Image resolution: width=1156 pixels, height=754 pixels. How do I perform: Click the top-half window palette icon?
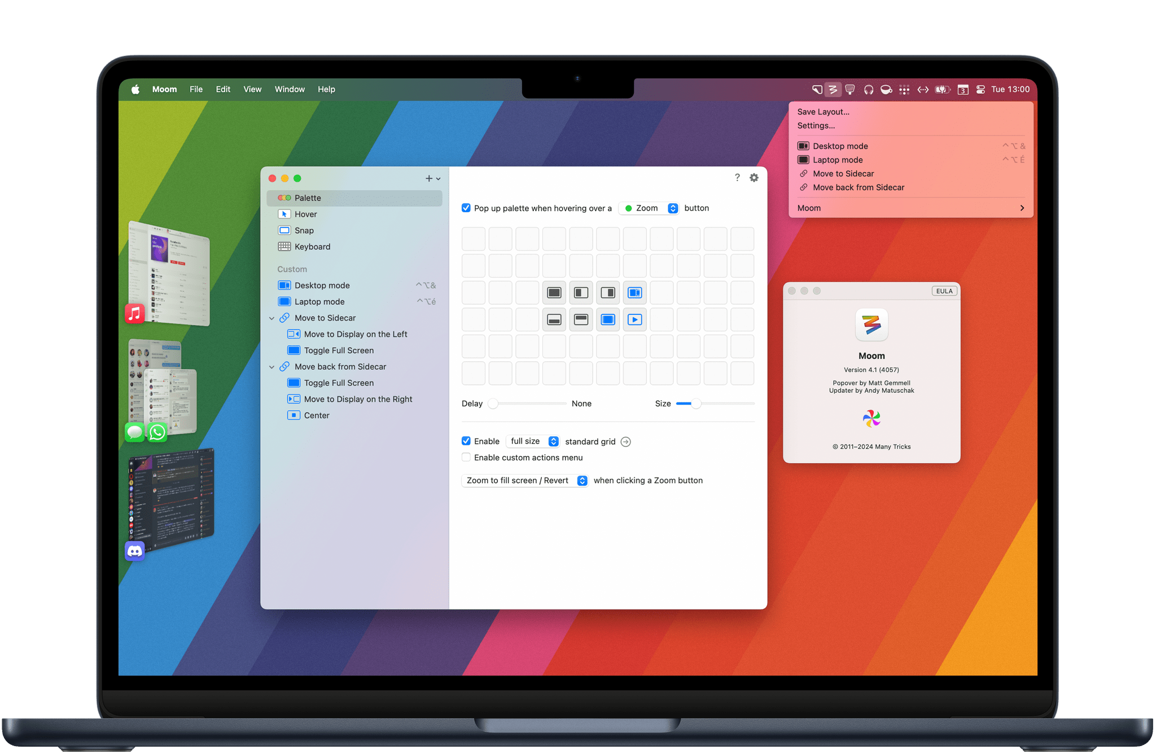[581, 320]
